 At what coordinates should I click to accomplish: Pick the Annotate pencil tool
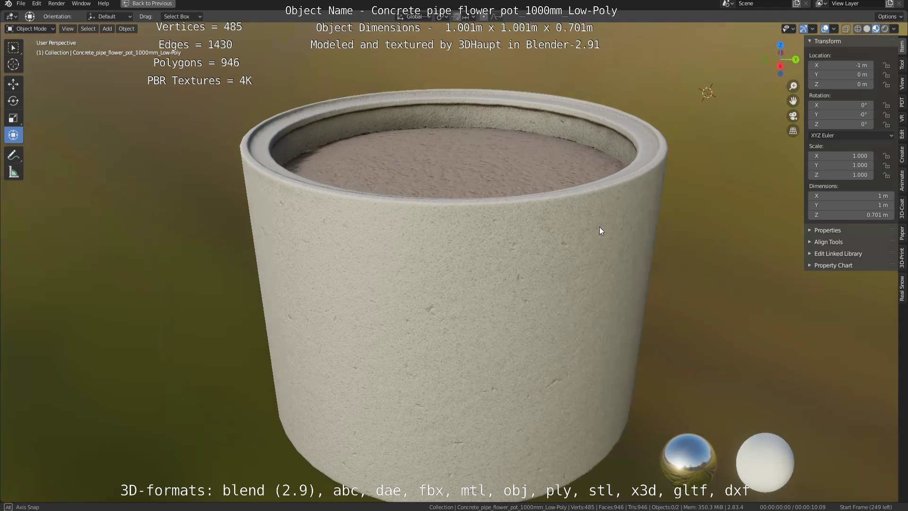[x=13, y=155]
